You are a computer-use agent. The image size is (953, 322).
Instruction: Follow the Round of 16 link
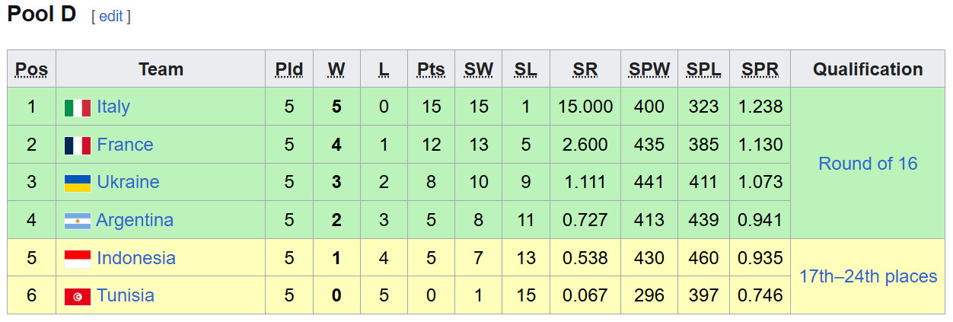click(868, 164)
